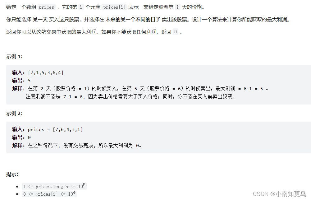Click the '示例 2:' heading

click(14, 114)
